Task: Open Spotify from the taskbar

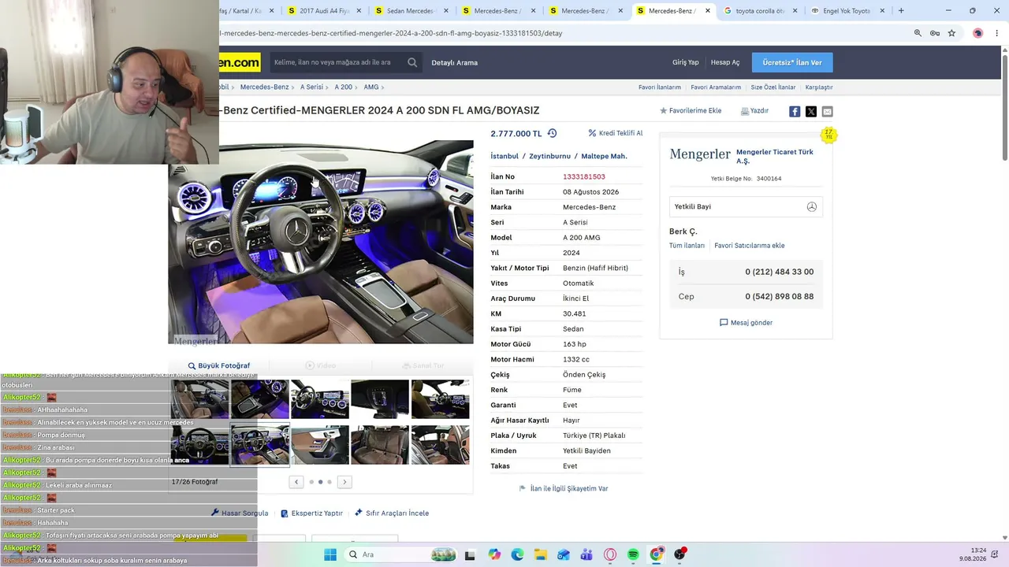Action: (633, 554)
